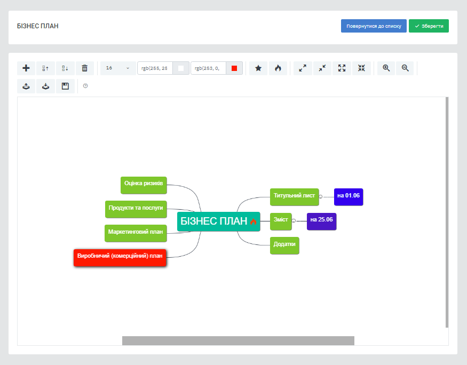The image size is (467, 365).
Task: Click the plus icon to add node
Action: 26,68
